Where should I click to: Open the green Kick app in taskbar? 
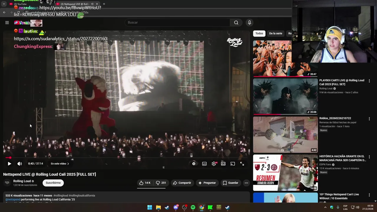tap(210, 207)
